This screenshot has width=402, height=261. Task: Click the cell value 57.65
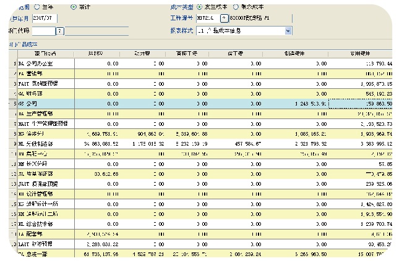pyautogui.click(x=385, y=164)
